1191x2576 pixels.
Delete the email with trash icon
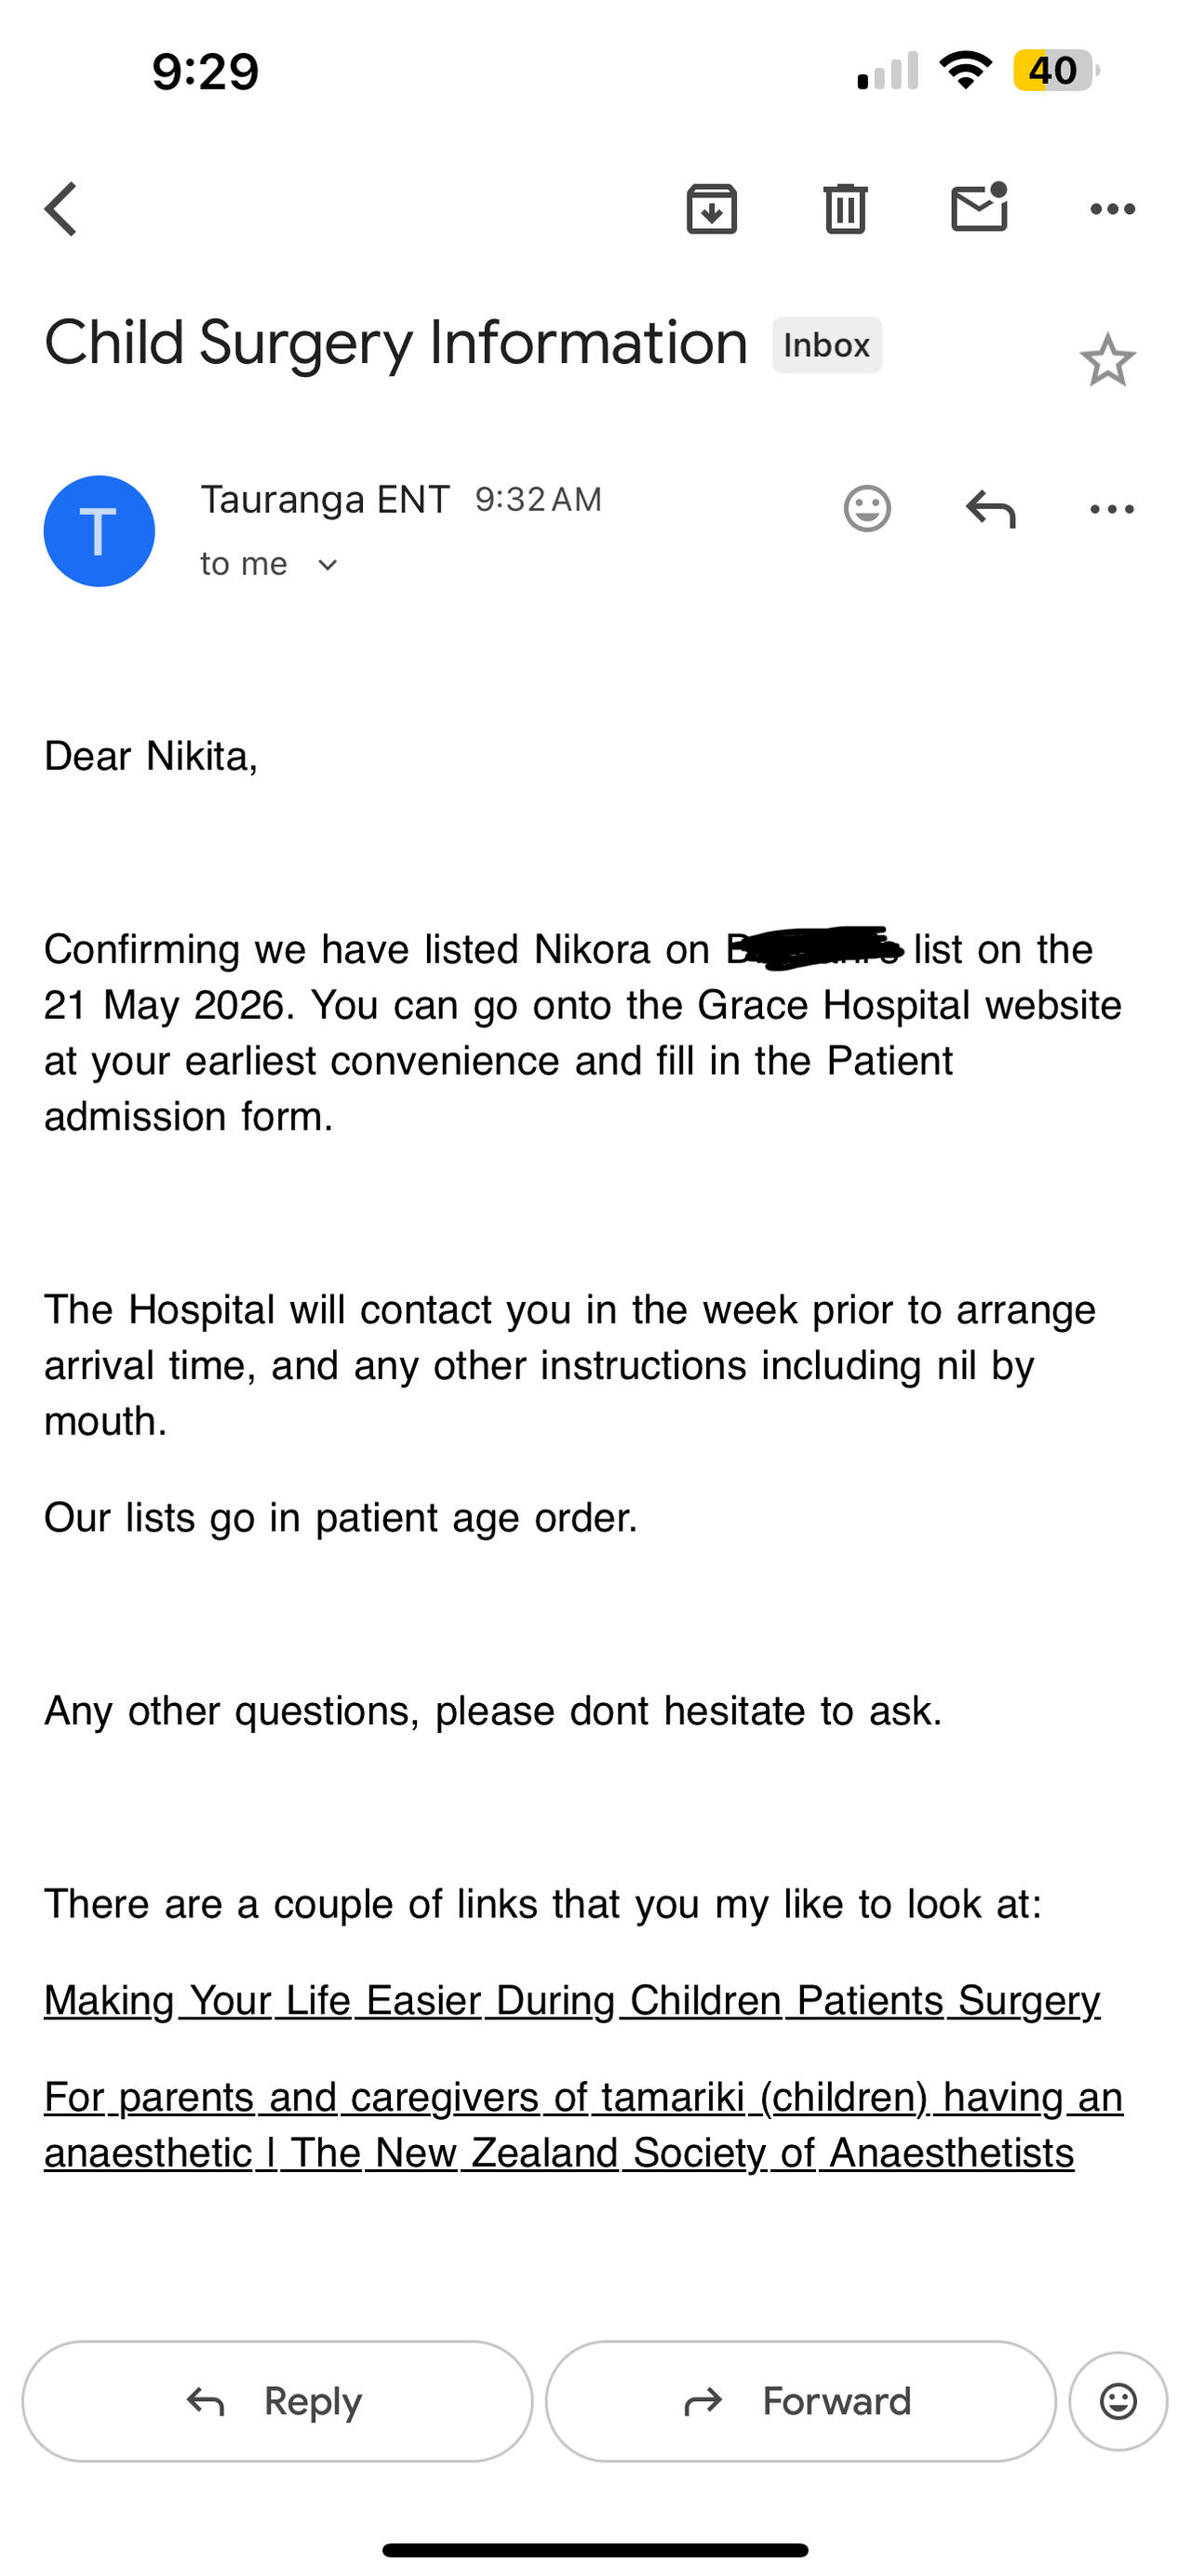pyautogui.click(x=845, y=209)
